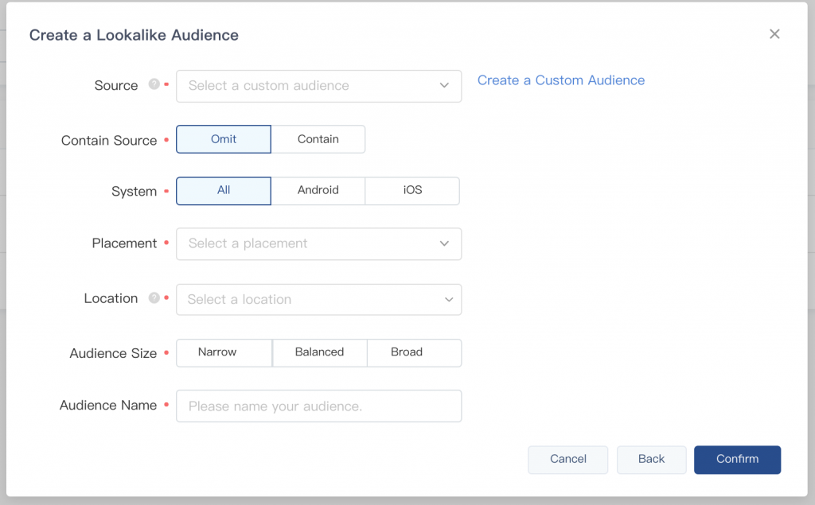Screen dimensions: 815x505
Task: Click the Location field label
Action: point(111,298)
